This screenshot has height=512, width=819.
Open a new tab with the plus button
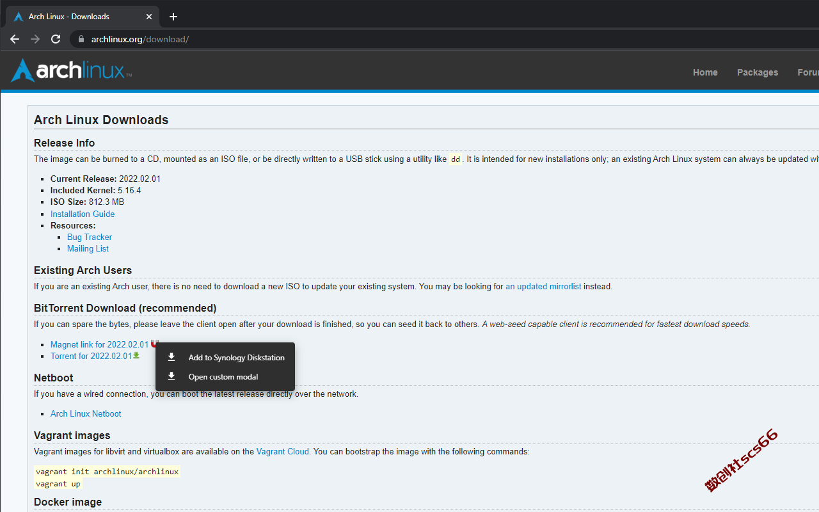173,17
